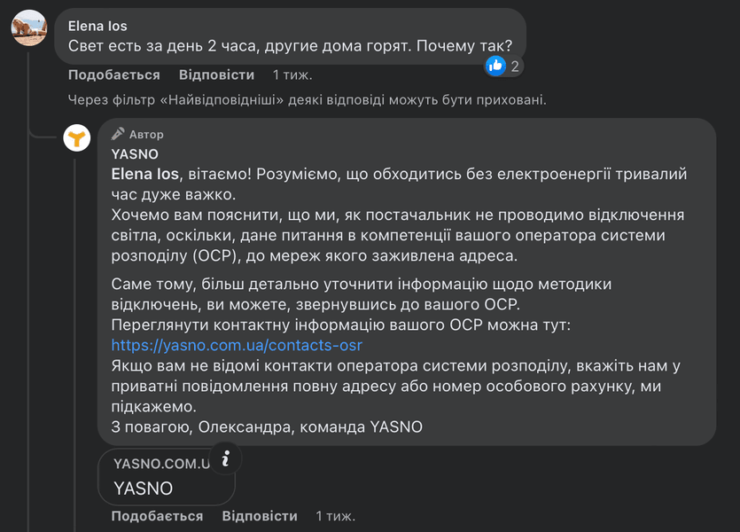Screen dimensions: 740x532
Task: Open Elena Ios profile from comment name
Action: pyautogui.click(x=97, y=27)
